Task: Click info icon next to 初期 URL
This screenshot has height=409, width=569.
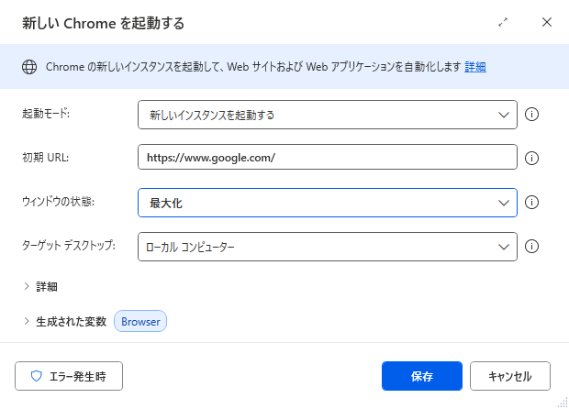Action: [x=531, y=158]
